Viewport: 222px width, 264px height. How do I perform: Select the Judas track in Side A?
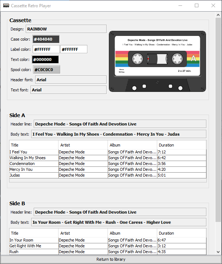[x=33, y=175]
